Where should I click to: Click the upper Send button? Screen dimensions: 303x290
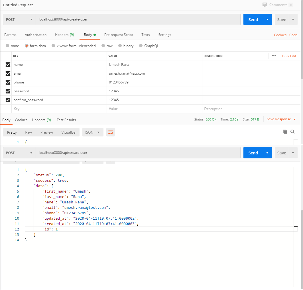click(x=253, y=19)
